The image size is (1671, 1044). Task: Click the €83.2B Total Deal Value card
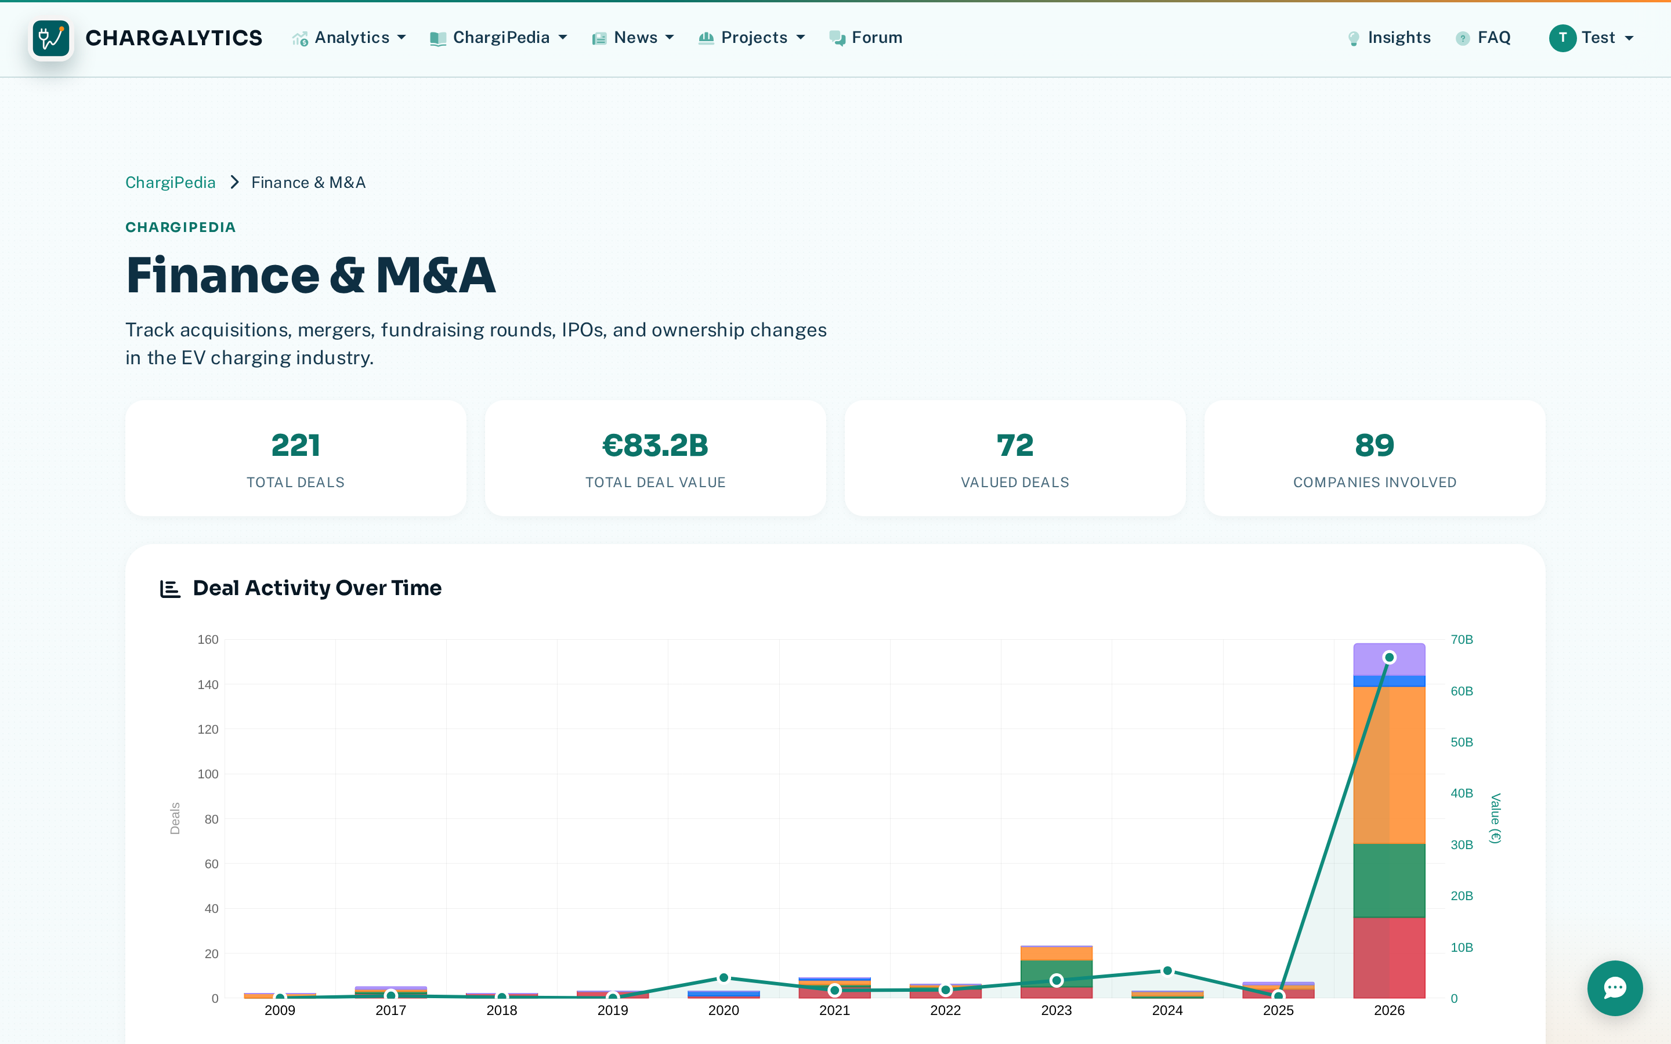(655, 458)
